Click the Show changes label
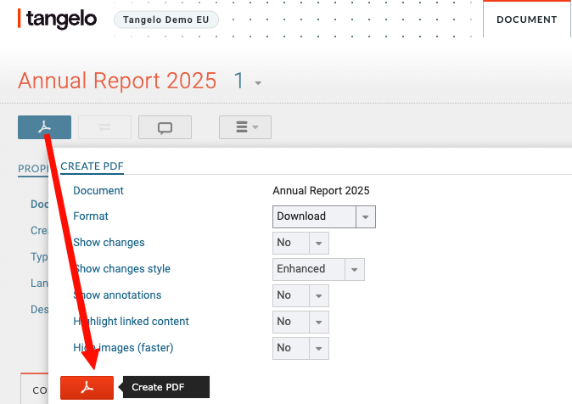 click(109, 243)
